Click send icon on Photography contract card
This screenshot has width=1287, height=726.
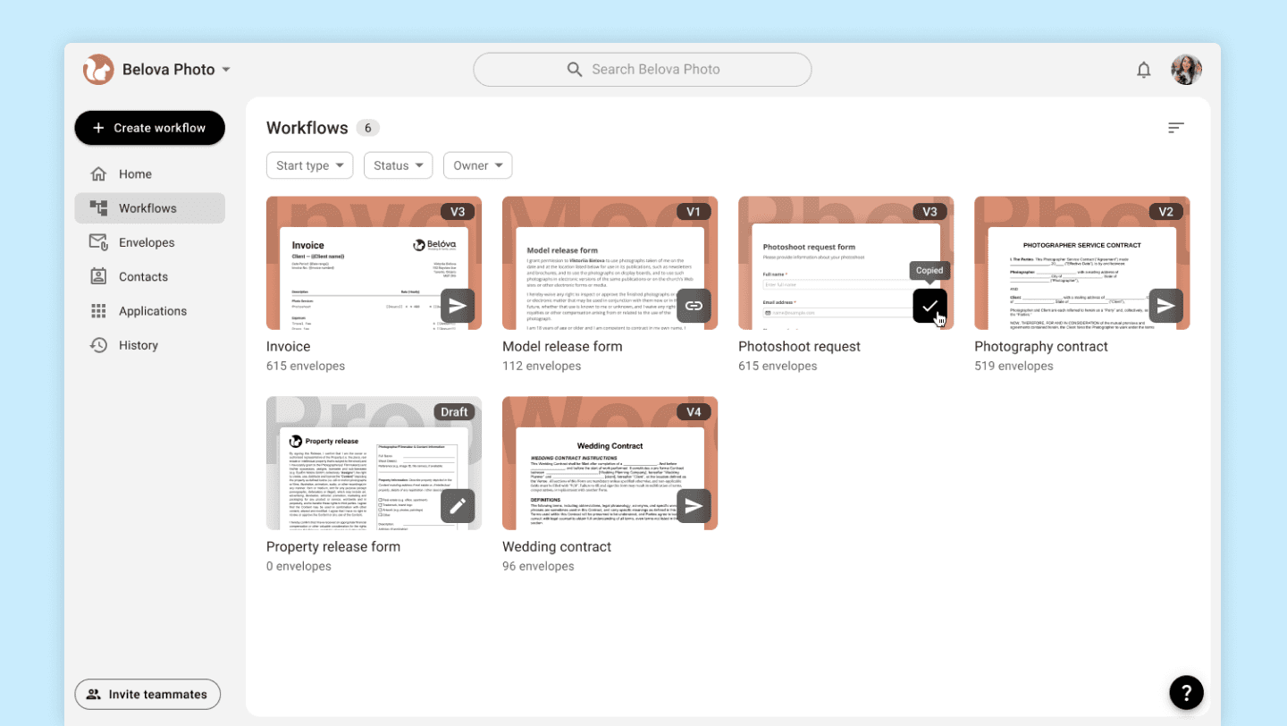click(1165, 306)
